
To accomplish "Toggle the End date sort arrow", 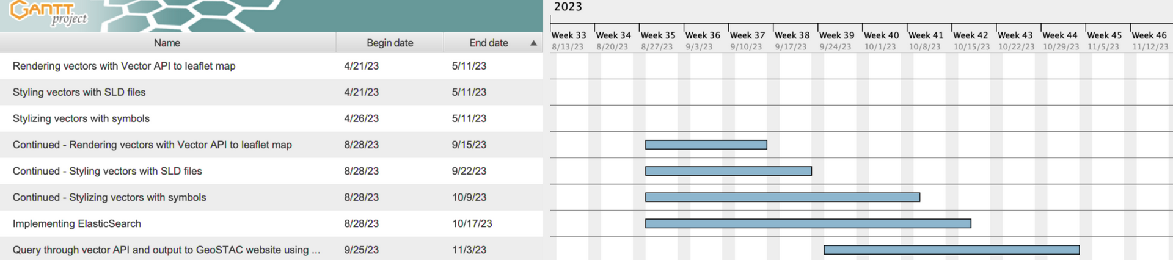I will (533, 43).
